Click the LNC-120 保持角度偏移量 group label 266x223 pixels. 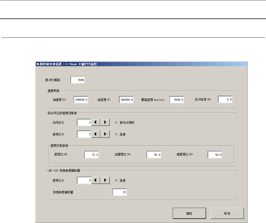pyautogui.click(x=64, y=171)
